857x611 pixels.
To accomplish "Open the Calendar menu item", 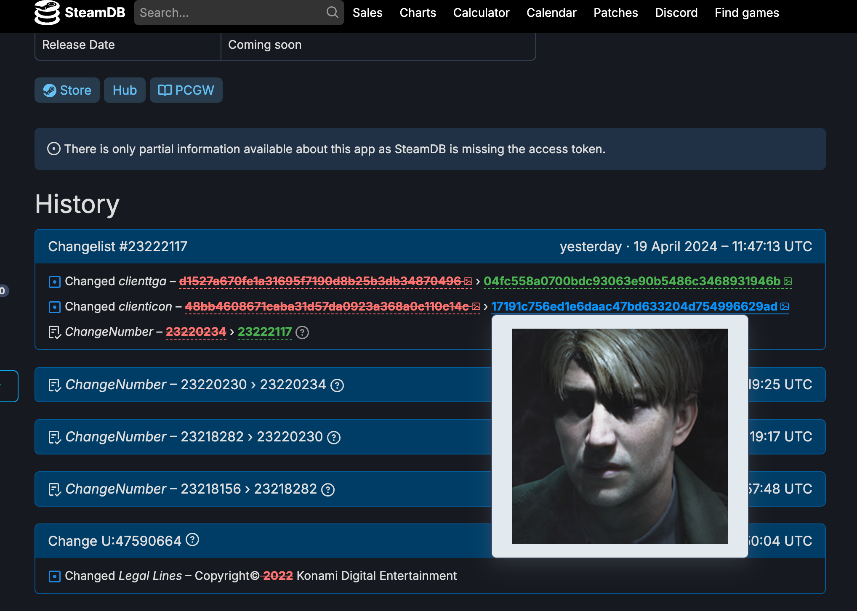I will 551,13.
